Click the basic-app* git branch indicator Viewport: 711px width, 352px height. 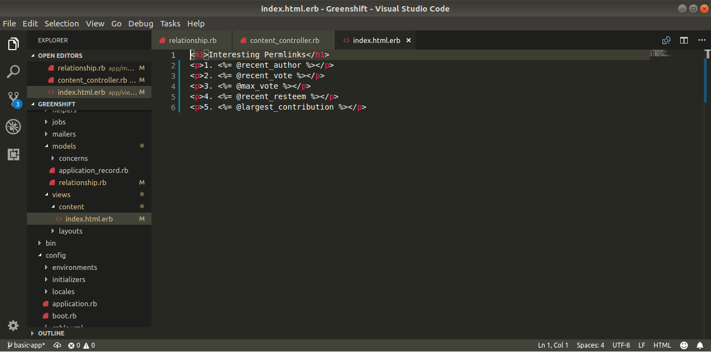26,345
